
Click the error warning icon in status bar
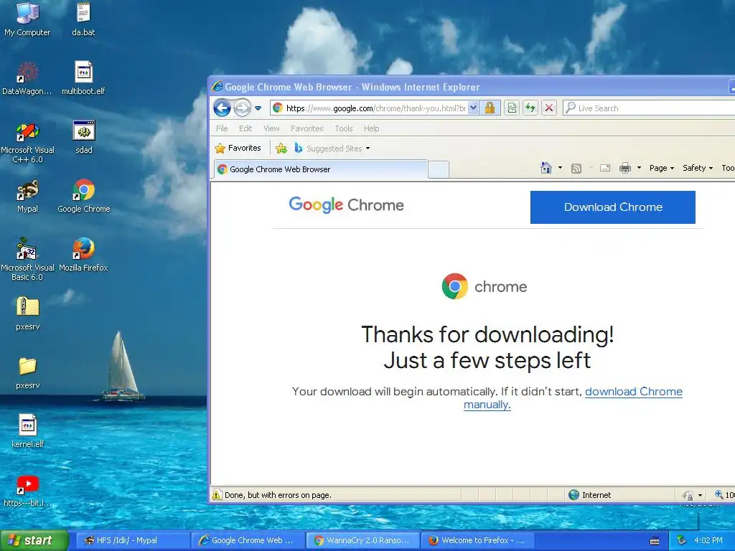(x=217, y=495)
